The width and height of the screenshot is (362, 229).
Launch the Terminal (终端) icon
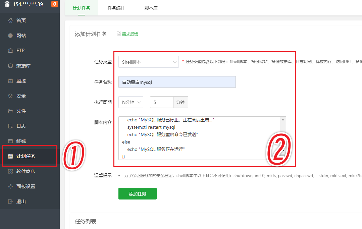pyautogui.click(x=10, y=141)
